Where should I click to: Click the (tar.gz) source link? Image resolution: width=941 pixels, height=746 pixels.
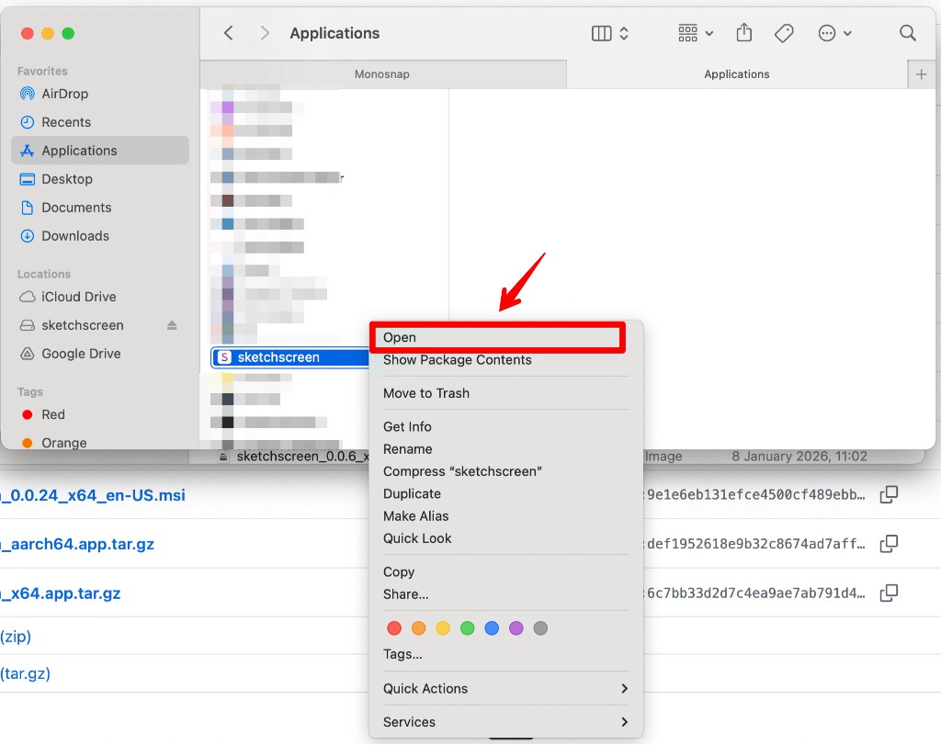coord(25,673)
